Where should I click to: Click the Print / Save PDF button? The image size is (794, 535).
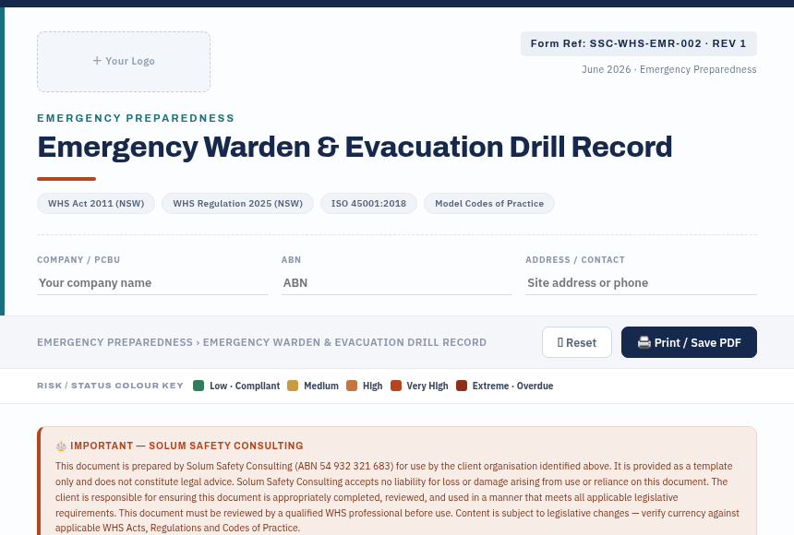[x=689, y=342]
